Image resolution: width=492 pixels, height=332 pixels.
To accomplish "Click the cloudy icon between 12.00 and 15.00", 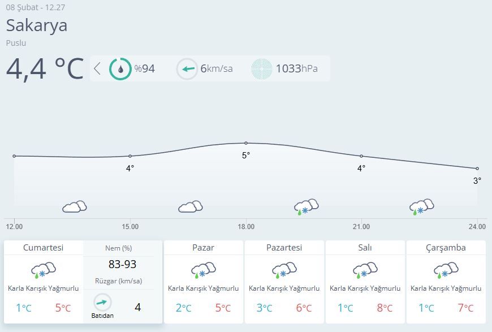I will [x=74, y=206].
